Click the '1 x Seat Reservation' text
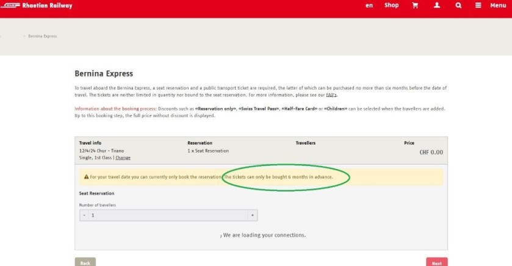Viewport: 512px width, 266px height. tap(208, 151)
